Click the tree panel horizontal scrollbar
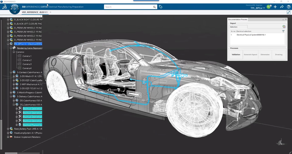Viewport: 292px width, 154px height. coord(11,153)
